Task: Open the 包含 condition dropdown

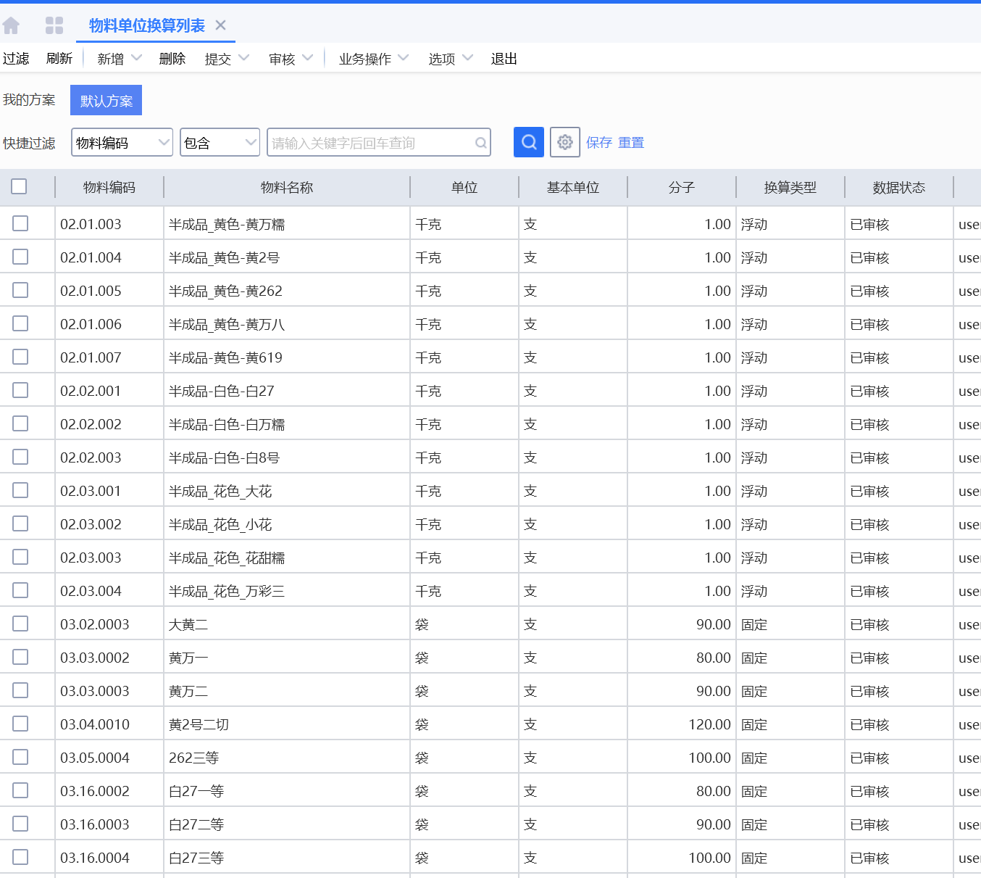Action: [220, 143]
